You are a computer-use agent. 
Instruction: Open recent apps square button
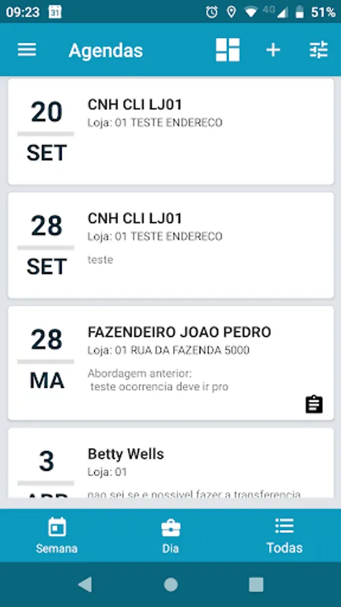(256, 585)
